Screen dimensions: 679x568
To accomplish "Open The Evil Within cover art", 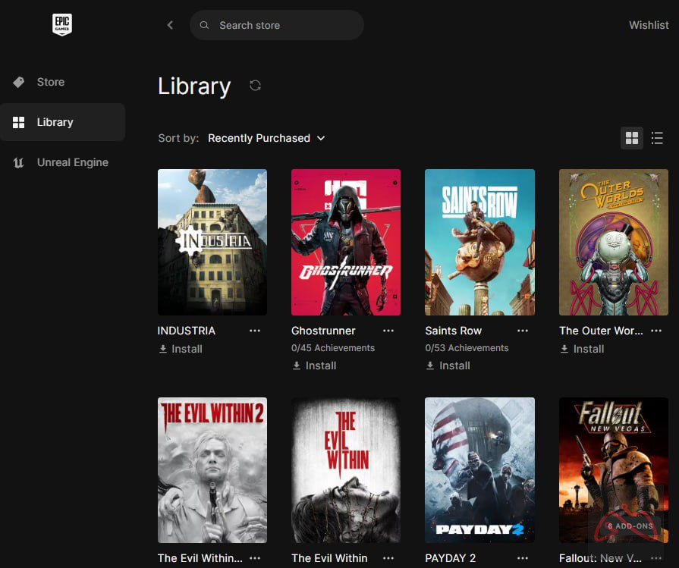I will [x=346, y=470].
